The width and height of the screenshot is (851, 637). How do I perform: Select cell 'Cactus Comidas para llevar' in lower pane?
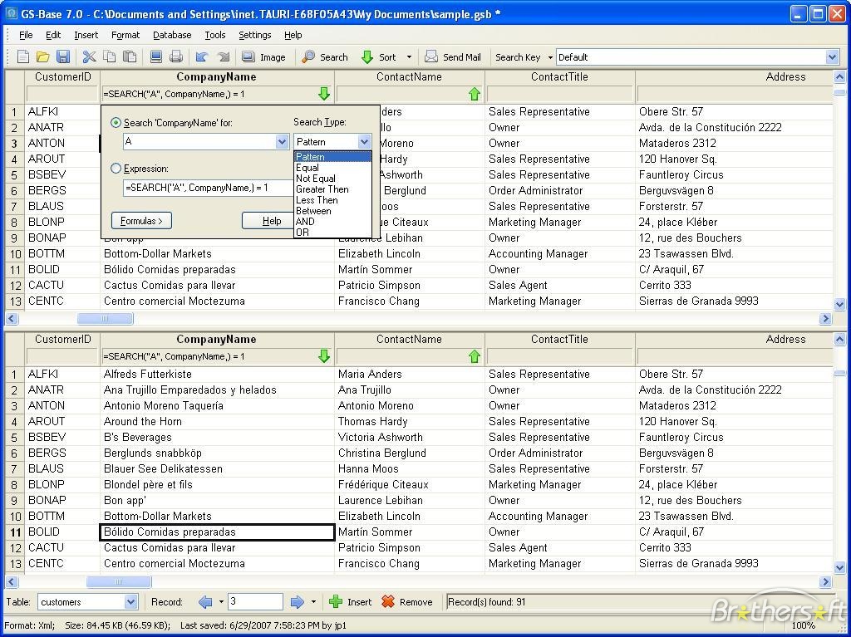[x=217, y=547]
